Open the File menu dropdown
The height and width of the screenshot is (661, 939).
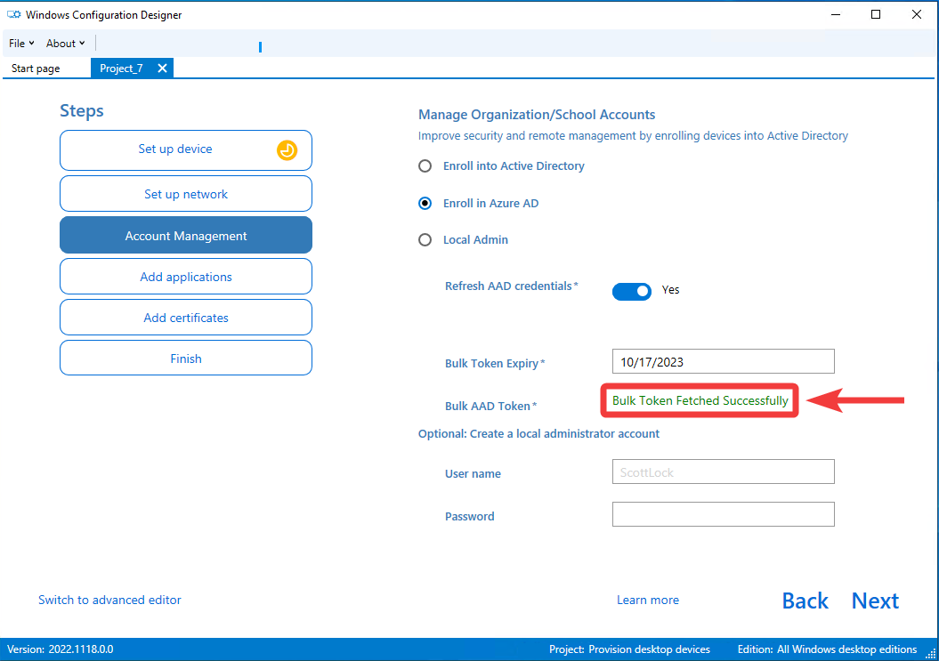(20, 43)
